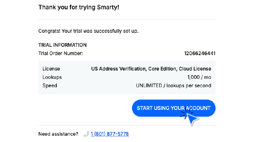
Task: Select the trial order number 12066246441
Action: pos(200,53)
